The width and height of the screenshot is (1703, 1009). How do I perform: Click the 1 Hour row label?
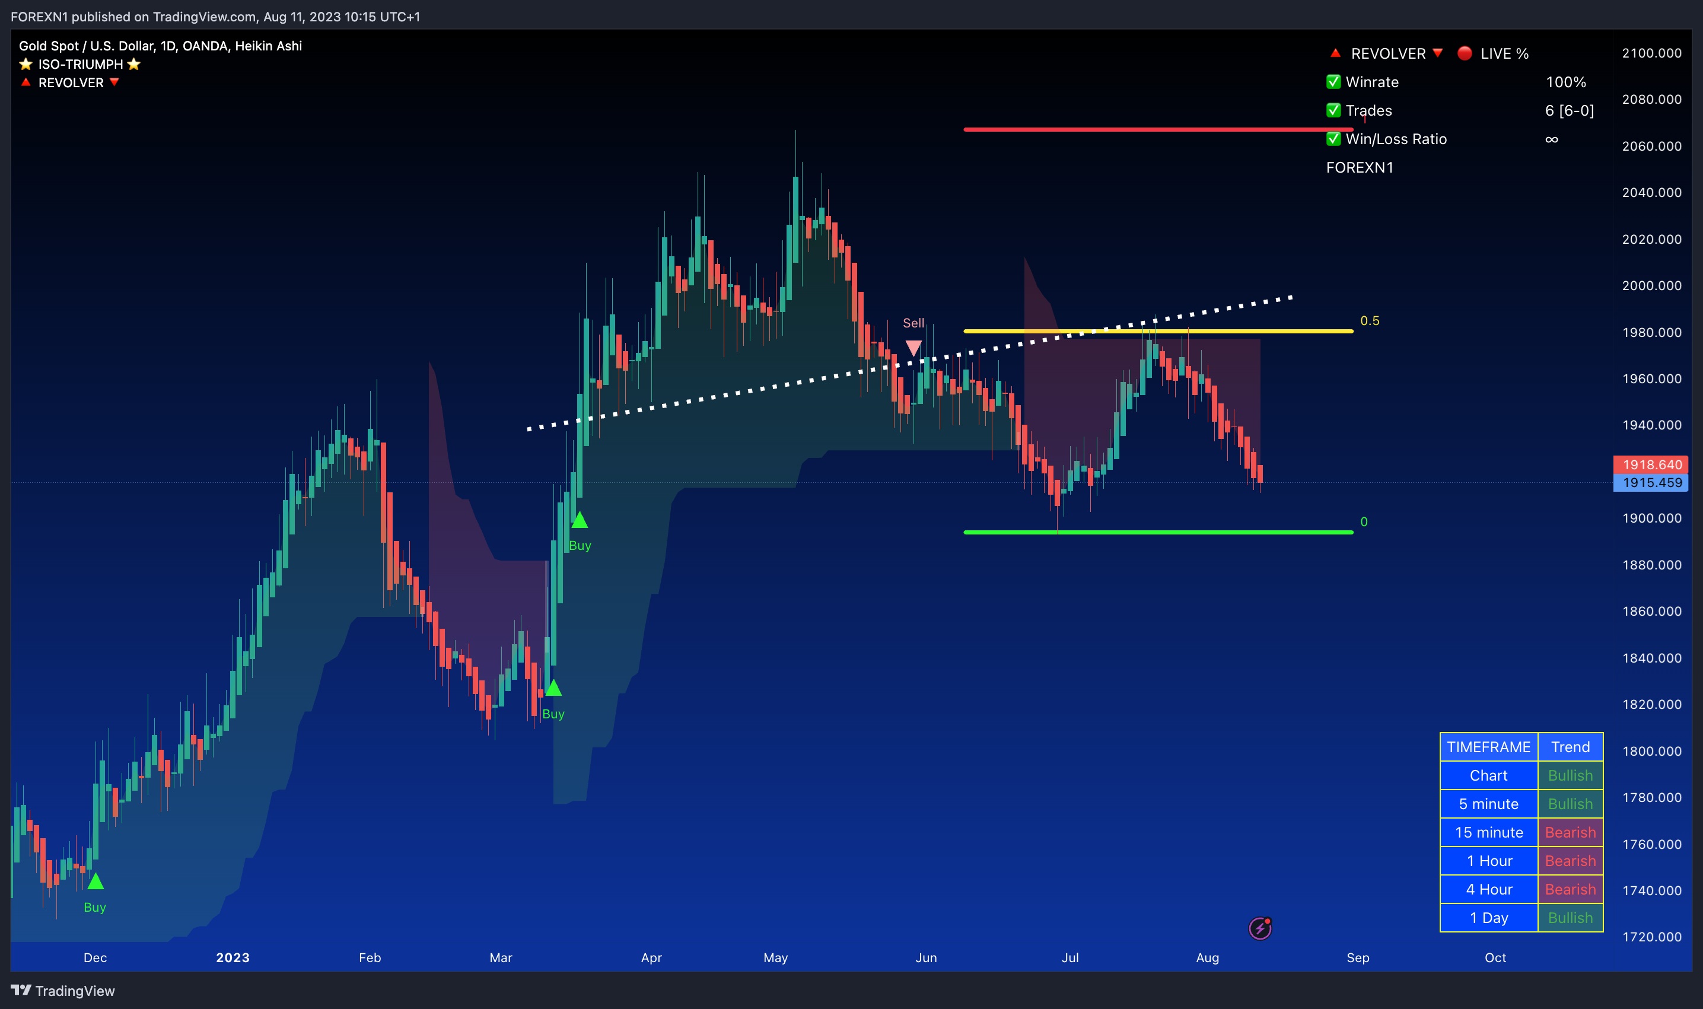[1489, 861]
